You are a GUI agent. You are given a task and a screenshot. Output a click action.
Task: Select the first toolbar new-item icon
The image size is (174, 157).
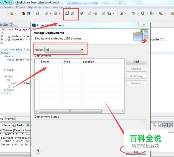pyautogui.click(x=12, y=13)
